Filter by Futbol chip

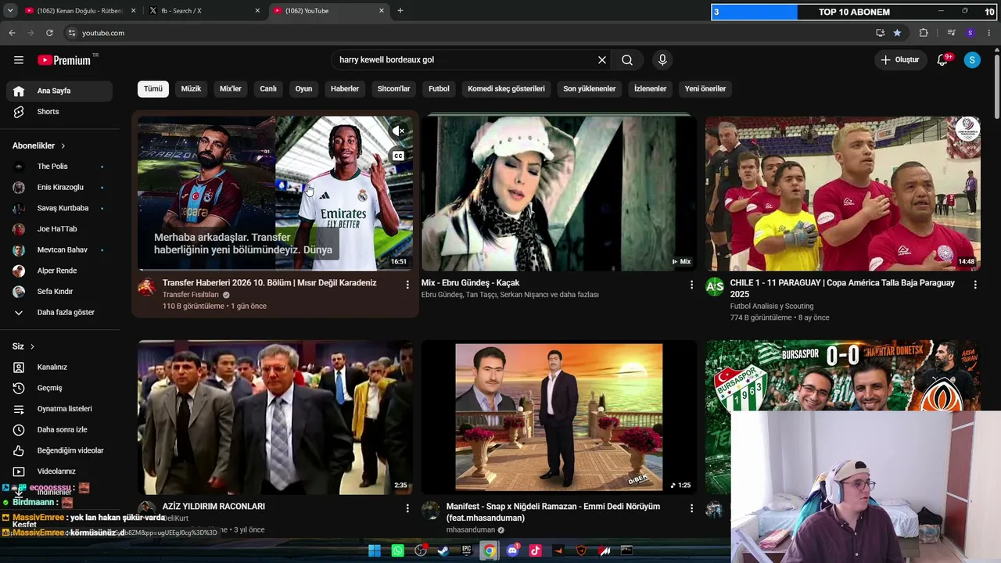[x=439, y=88]
